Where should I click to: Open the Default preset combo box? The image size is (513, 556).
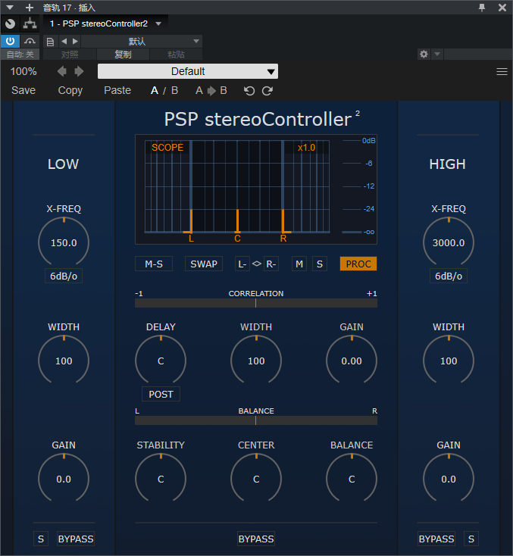(x=188, y=71)
